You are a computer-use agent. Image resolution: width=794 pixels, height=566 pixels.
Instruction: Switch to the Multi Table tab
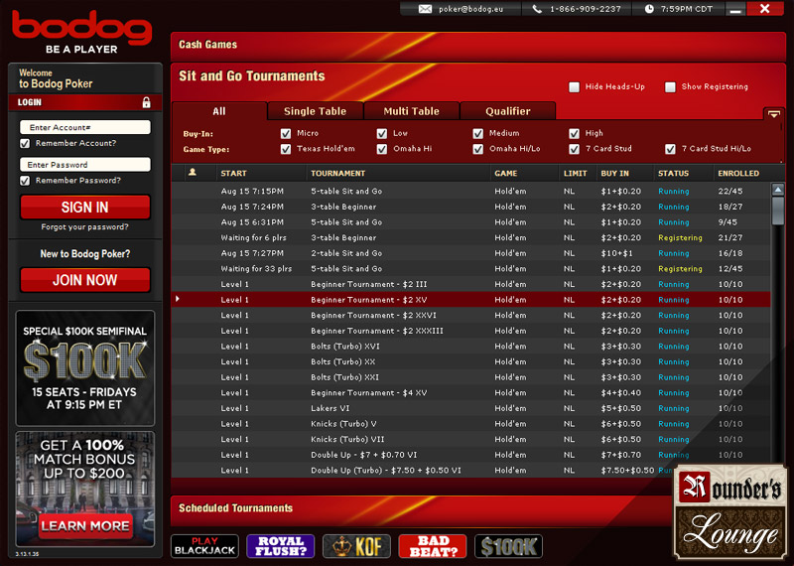click(411, 111)
